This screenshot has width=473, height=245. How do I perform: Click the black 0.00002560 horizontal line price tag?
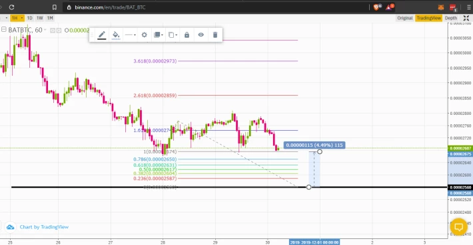[x=460, y=187]
